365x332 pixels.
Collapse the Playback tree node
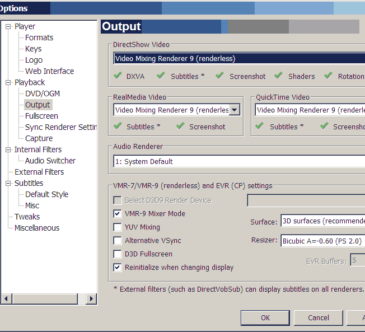[x=8, y=82]
